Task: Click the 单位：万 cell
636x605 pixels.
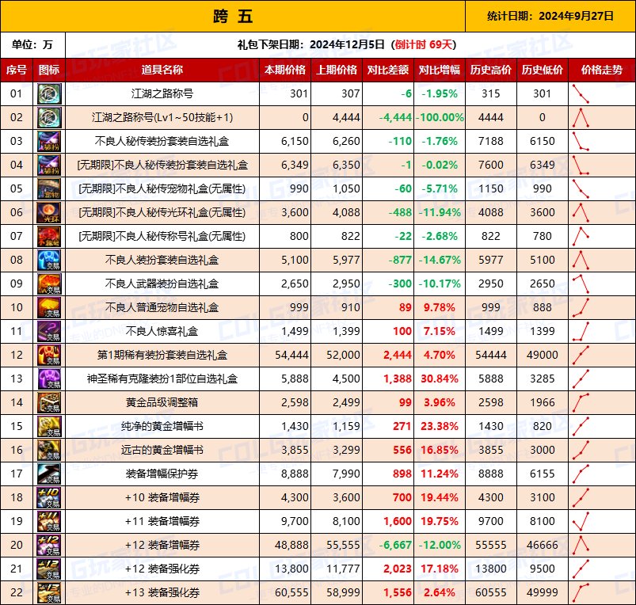Action: pos(32,44)
